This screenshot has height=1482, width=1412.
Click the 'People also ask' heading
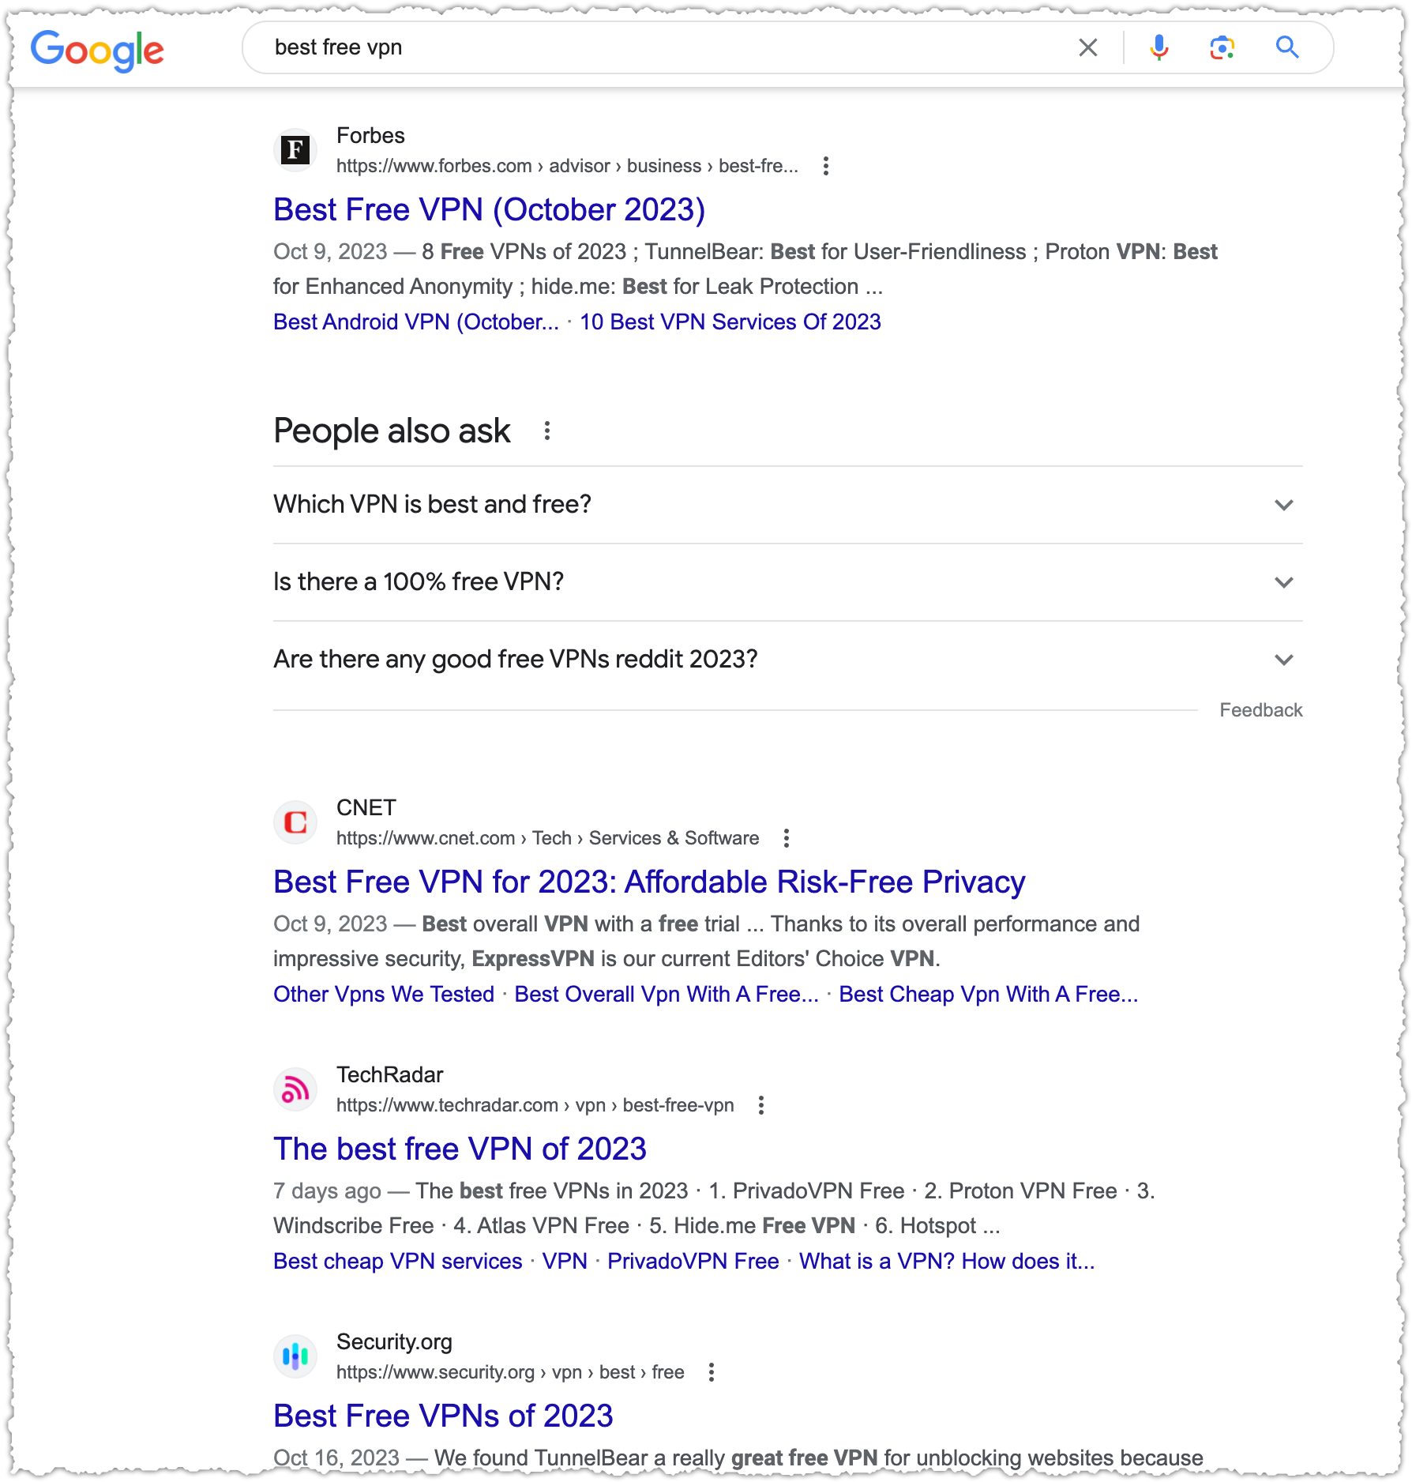[x=392, y=431]
